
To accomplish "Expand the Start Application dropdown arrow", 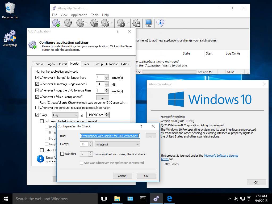I will [87, 23].
